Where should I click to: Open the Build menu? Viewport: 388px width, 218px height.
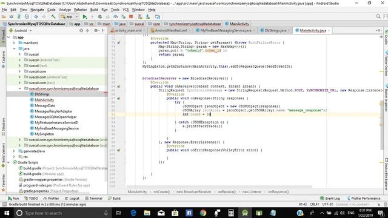coord(94,10)
